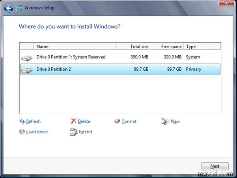Proceed with the Next button
Screen dimensions: 237x178
point(215,166)
